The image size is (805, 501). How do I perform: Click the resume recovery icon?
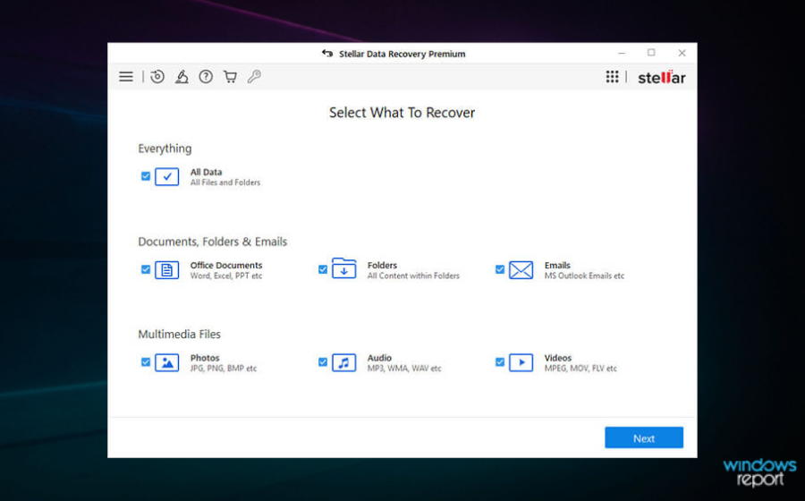coord(157,77)
